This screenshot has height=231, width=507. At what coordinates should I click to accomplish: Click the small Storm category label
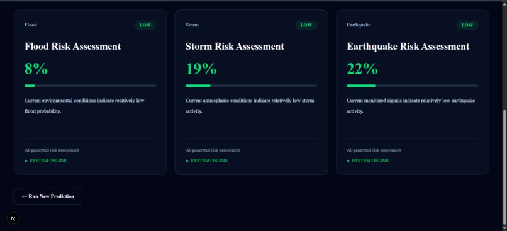click(192, 25)
